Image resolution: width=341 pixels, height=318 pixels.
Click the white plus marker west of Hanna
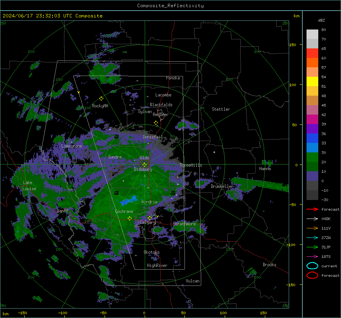point(214,152)
